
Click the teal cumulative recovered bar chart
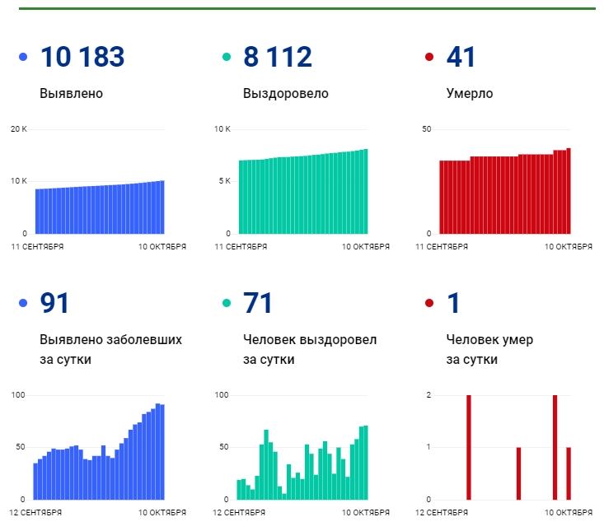pyautogui.click(x=303, y=191)
